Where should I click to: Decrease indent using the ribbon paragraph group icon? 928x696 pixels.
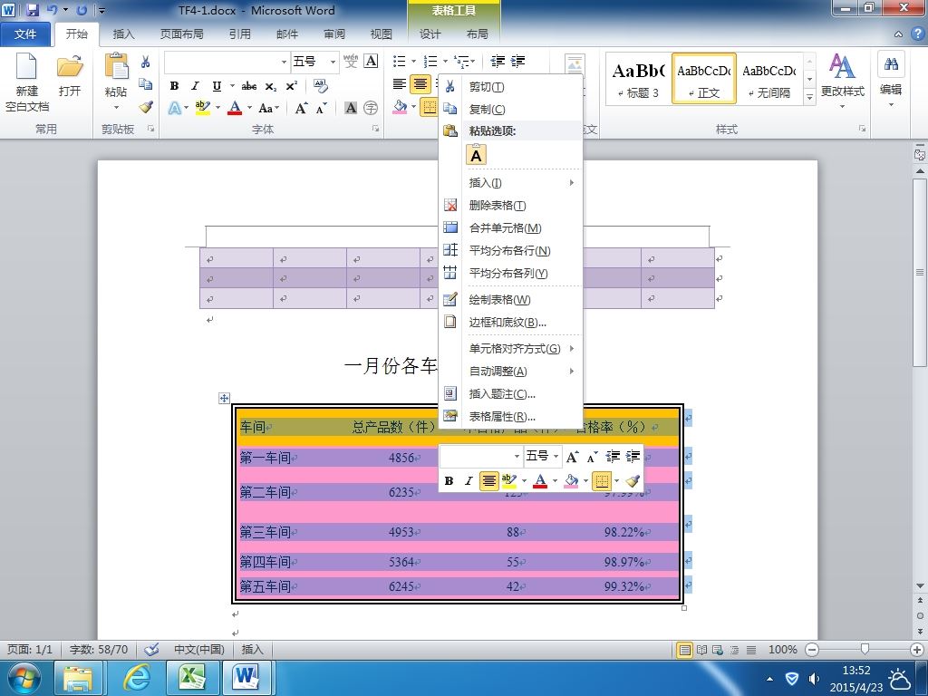click(498, 61)
